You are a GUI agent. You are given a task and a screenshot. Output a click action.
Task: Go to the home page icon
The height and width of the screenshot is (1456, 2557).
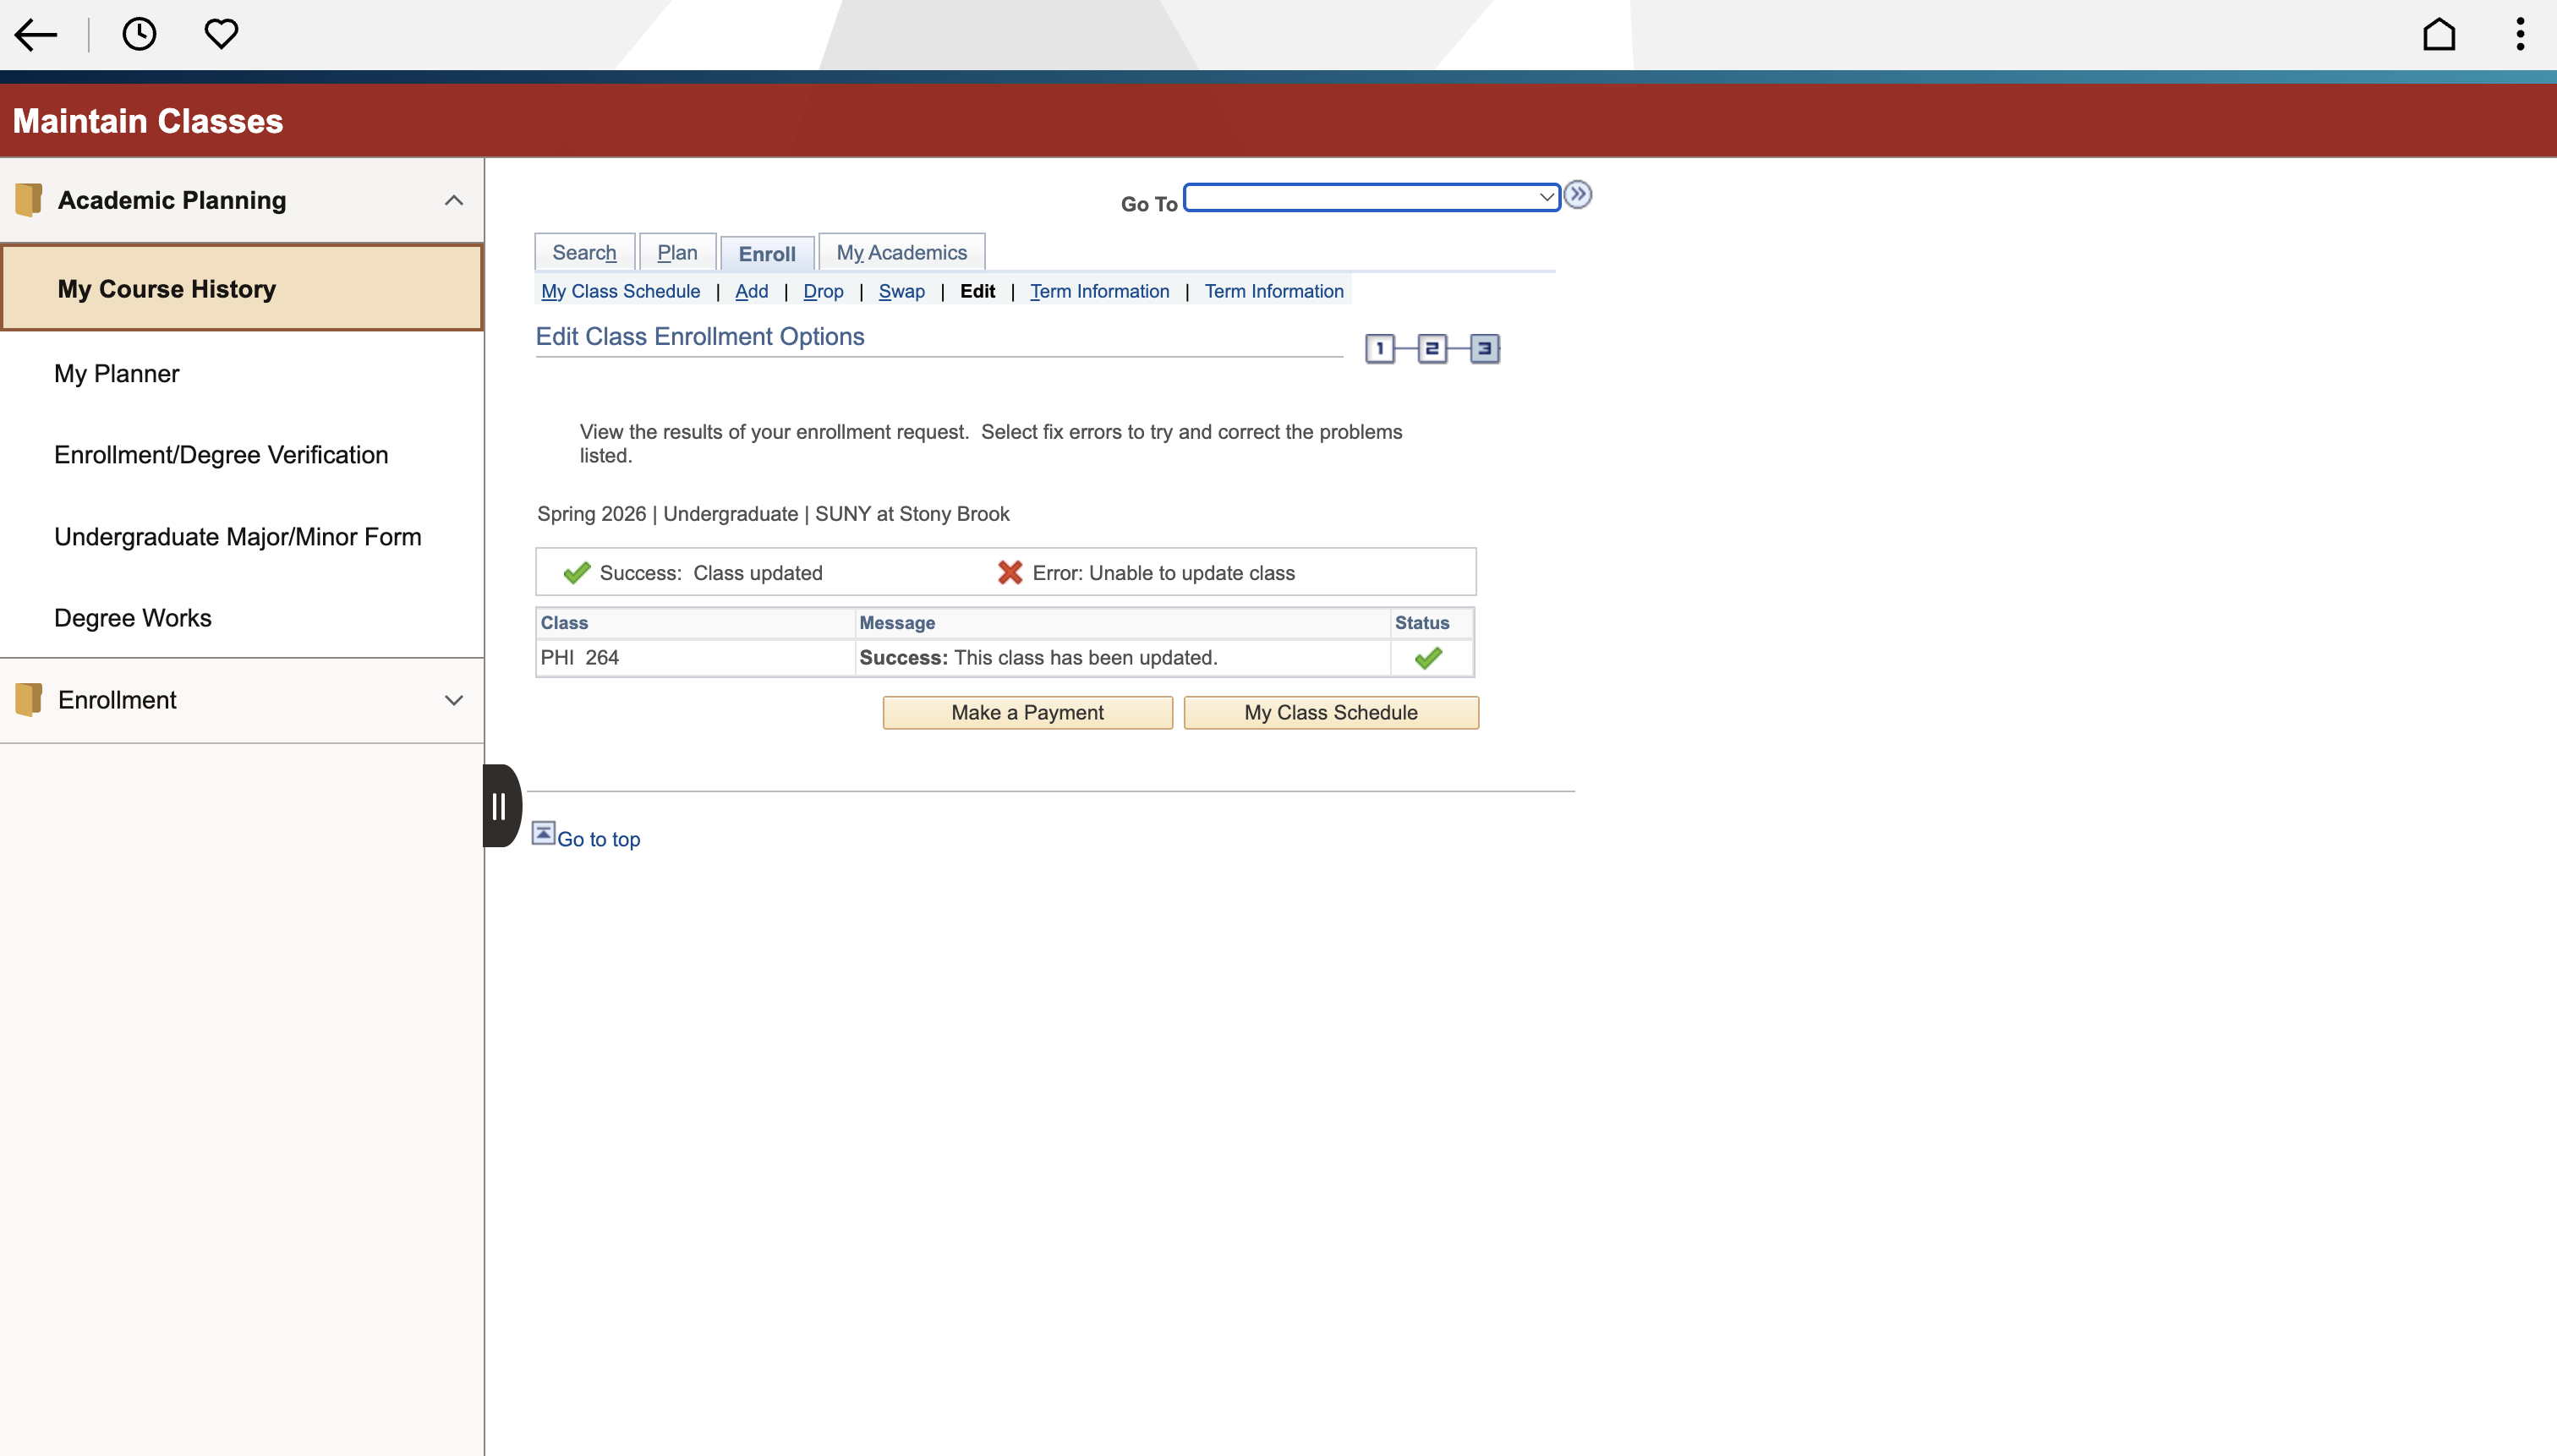2439,35
